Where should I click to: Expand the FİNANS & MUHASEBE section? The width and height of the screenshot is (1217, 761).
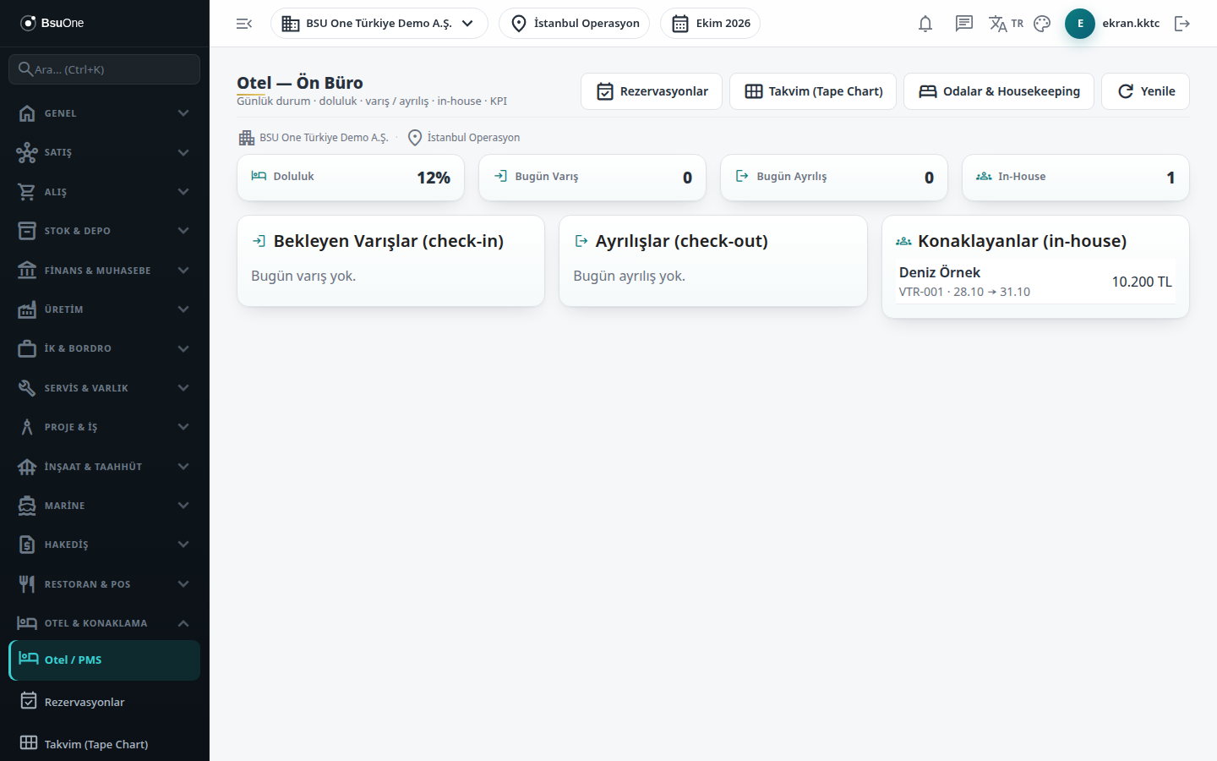[105, 271]
